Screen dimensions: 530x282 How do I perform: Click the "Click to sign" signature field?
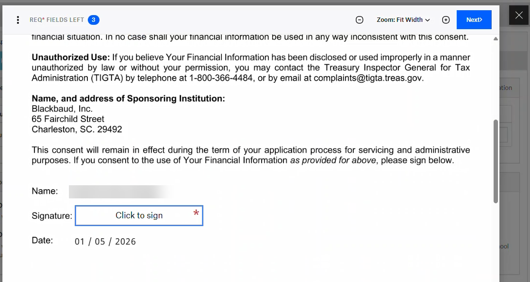(x=139, y=215)
